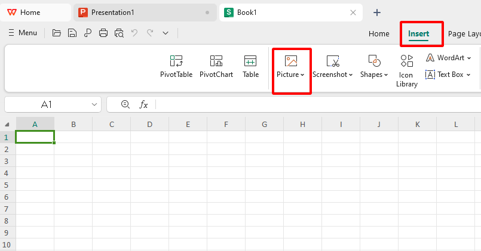Click the Shapes icon
481x251 pixels.
point(374,61)
